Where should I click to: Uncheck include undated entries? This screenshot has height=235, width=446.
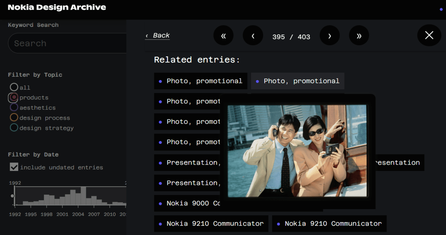pyautogui.click(x=14, y=167)
